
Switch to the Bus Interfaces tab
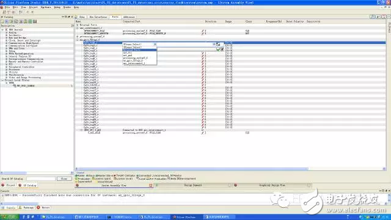(x=98, y=17)
